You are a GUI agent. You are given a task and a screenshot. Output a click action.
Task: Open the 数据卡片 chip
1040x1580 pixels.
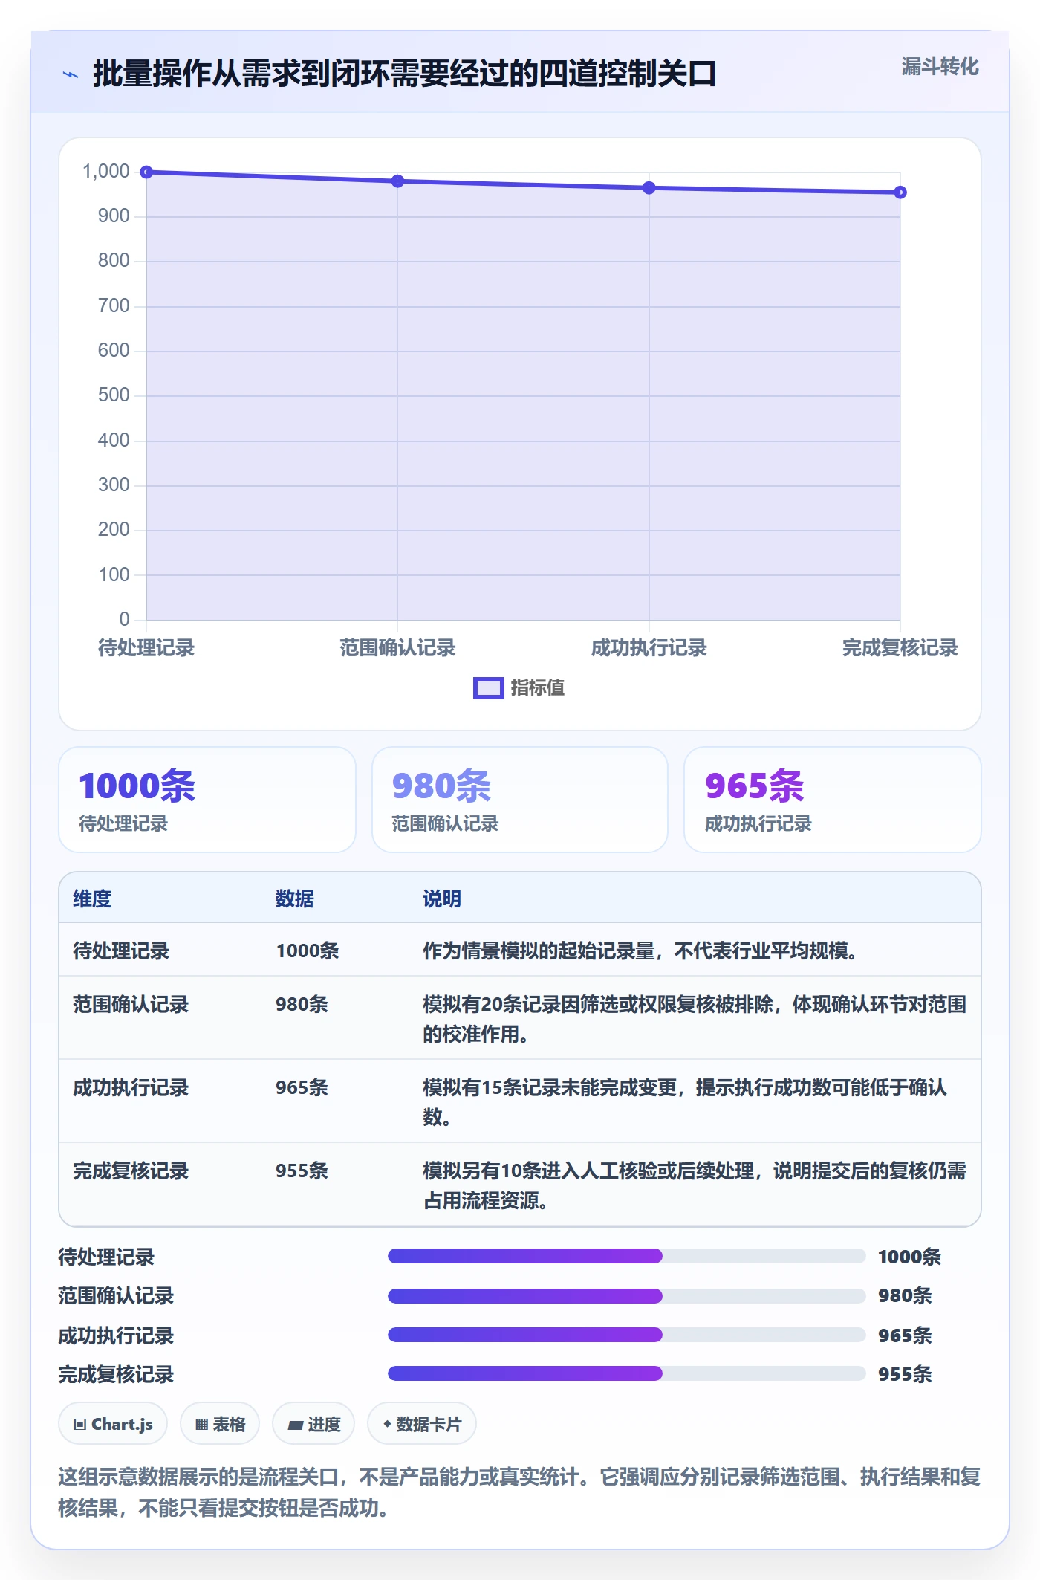(422, 1424)
